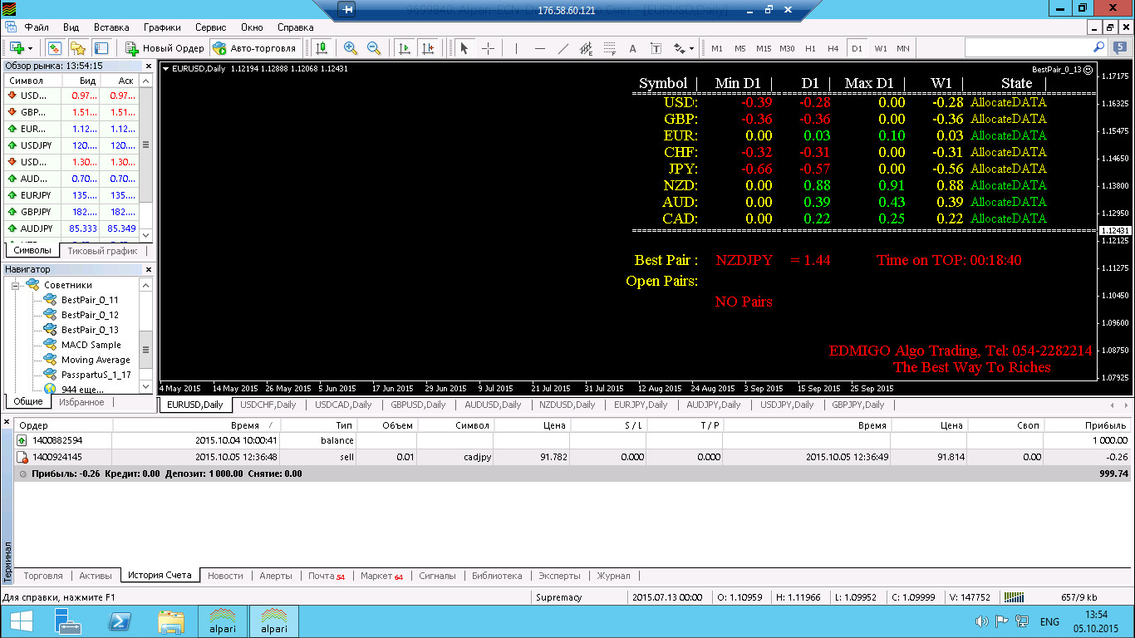Open the USDCHF,Daily chart tab
The height and width of the screenshot is (638, 1135).
tap(268, 405)
